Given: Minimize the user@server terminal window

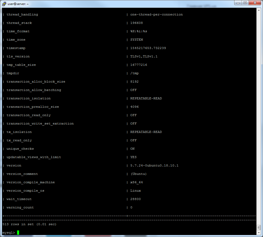Looking at the screenshot, I should (238, 3).
